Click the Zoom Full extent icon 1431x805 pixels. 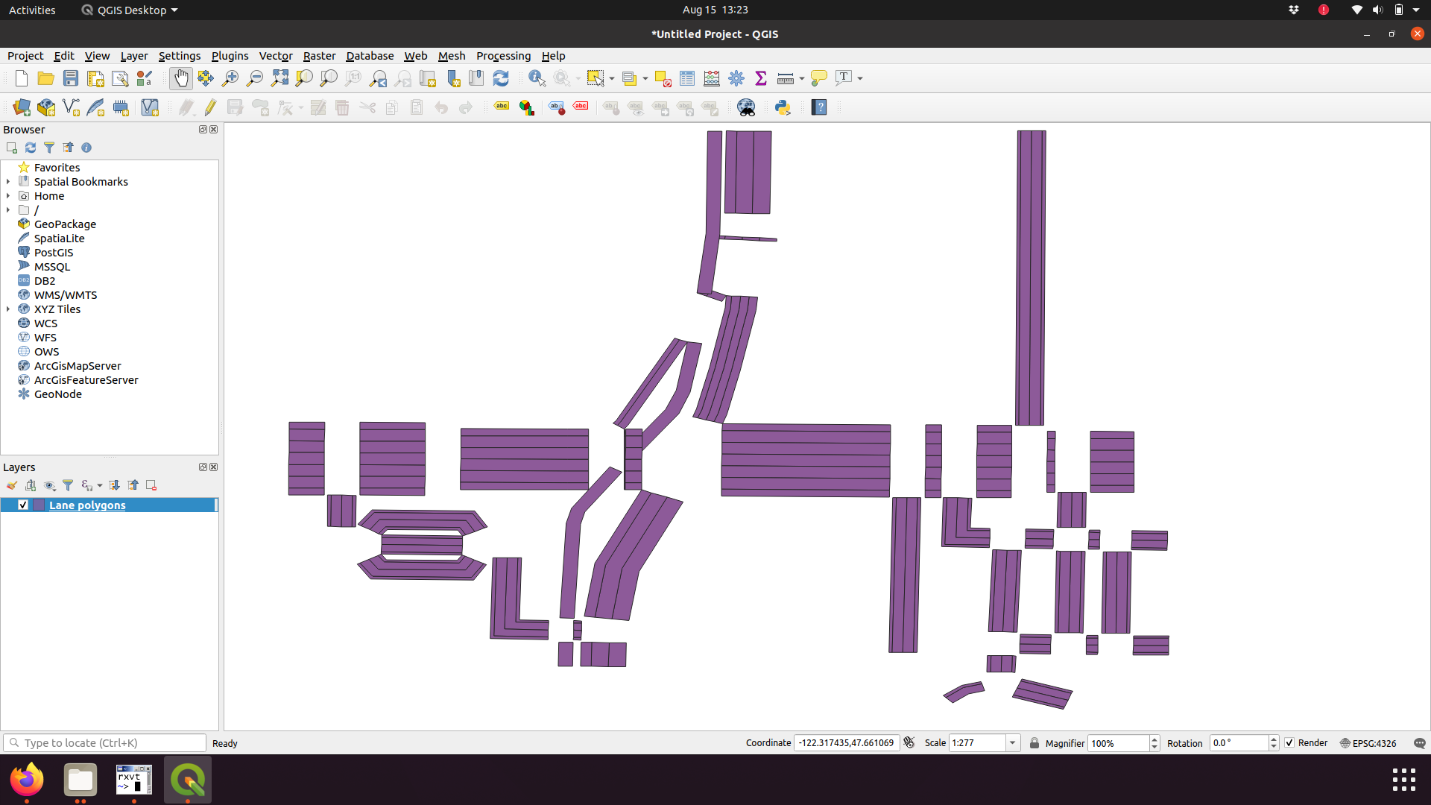(x=279, y=78)
